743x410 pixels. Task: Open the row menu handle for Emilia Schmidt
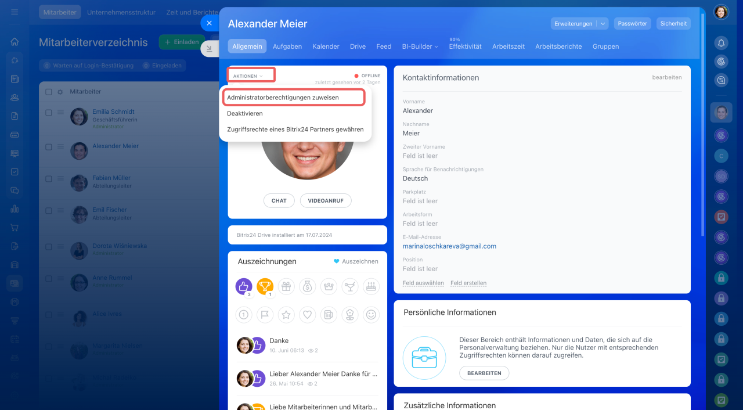(60, 113)
